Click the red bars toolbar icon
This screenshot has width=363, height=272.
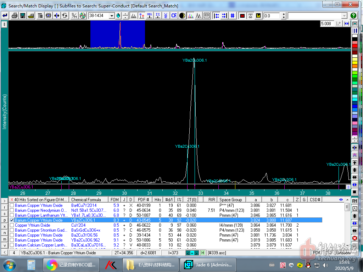tap(242, 16)
